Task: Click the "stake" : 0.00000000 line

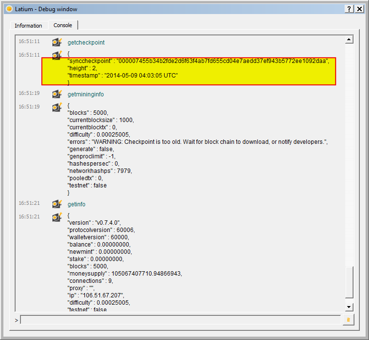Action: pyautogui.click(x=96, y=259)
